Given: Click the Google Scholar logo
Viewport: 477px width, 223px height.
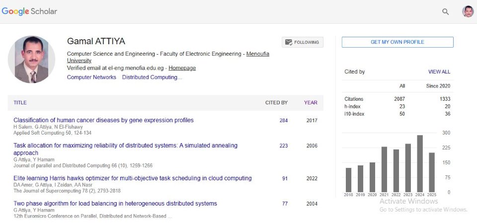Looking at the screenshot, I should 29,11.
